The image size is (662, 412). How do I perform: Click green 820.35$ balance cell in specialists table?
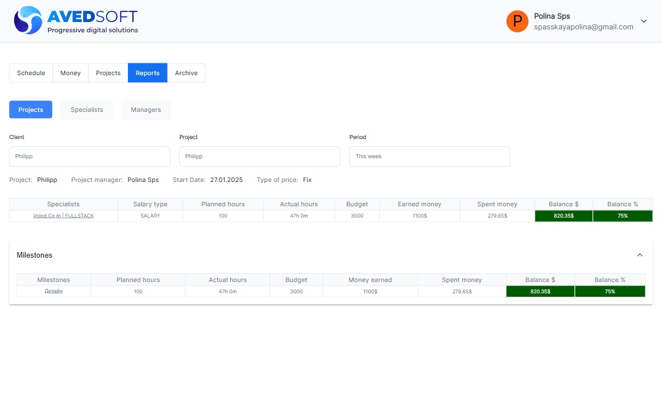click(x=564, y=216)
